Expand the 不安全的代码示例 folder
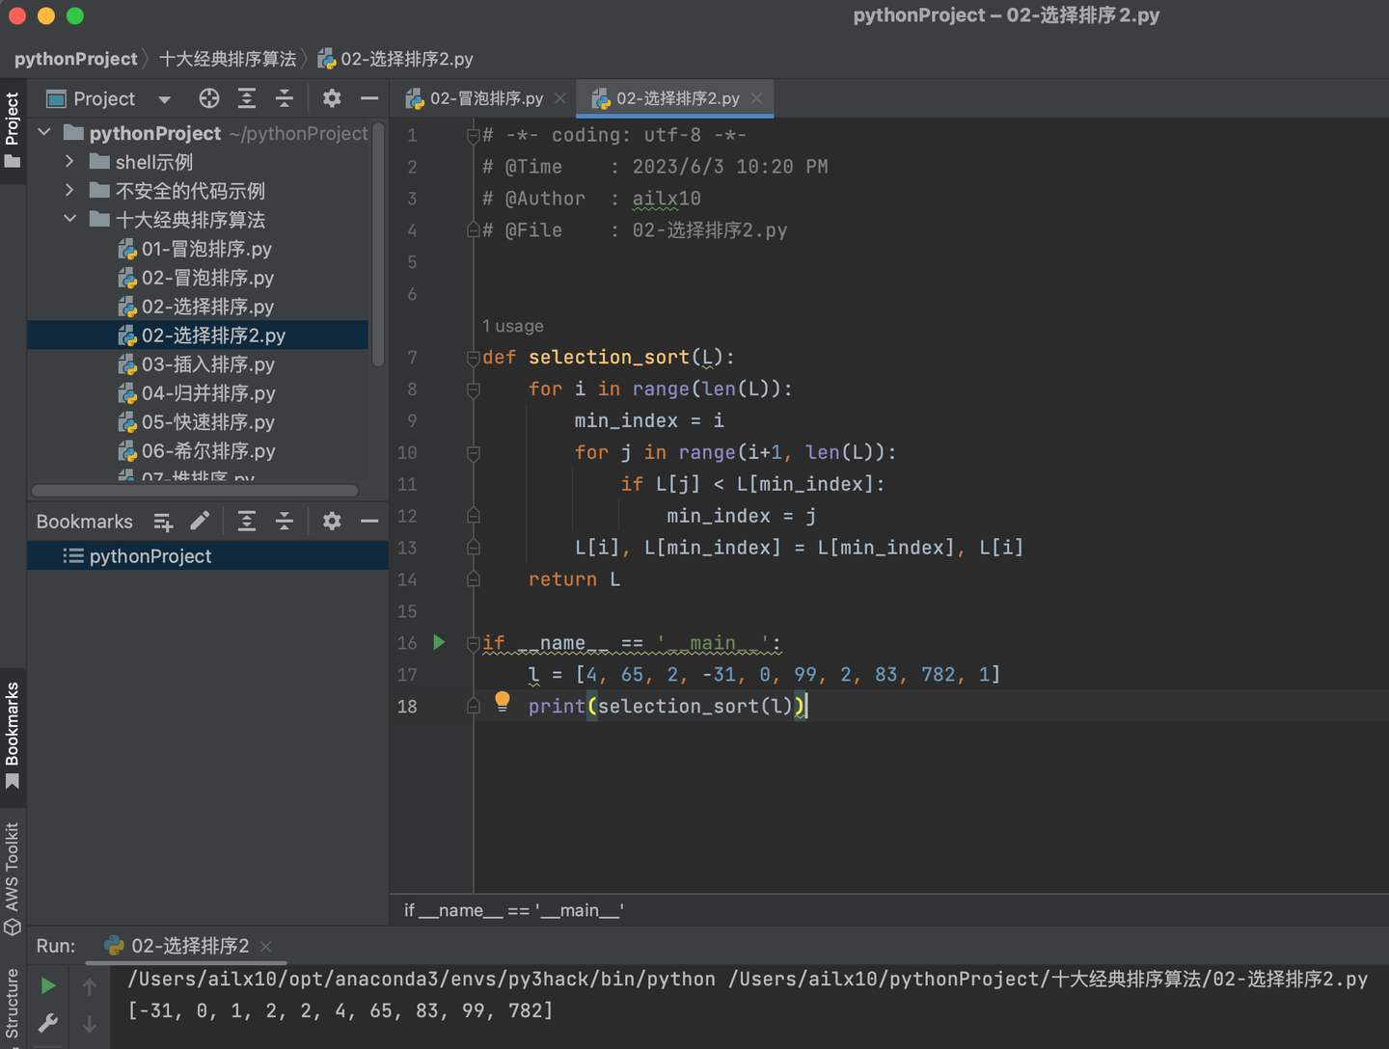The image size is (1389, 1049). pos(69,190)
